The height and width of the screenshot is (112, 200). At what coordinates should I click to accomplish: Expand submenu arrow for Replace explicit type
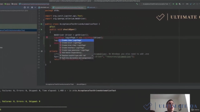[x=92, y=55]
